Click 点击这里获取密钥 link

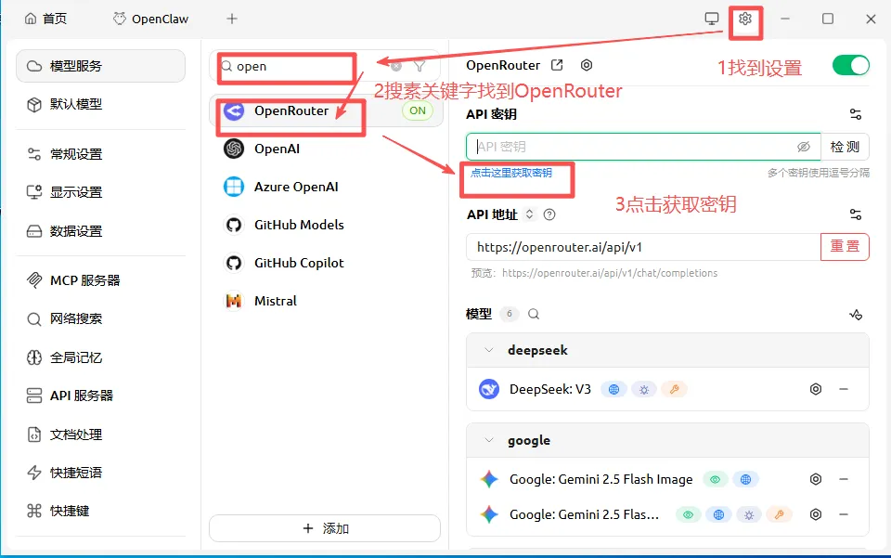pyautogui.click(x=510, y=173)
